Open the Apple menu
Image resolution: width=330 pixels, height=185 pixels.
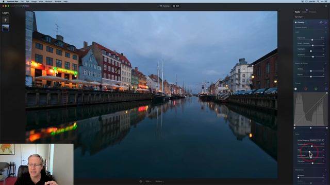pos(4,1)
